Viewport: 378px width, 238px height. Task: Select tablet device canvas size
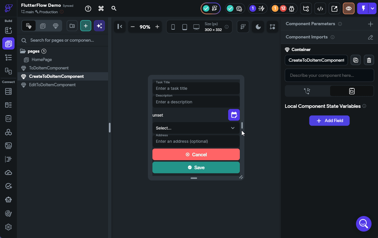tap(185, 27)
